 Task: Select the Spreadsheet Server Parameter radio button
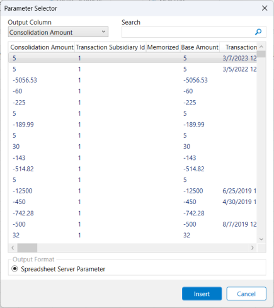point(14,269)
